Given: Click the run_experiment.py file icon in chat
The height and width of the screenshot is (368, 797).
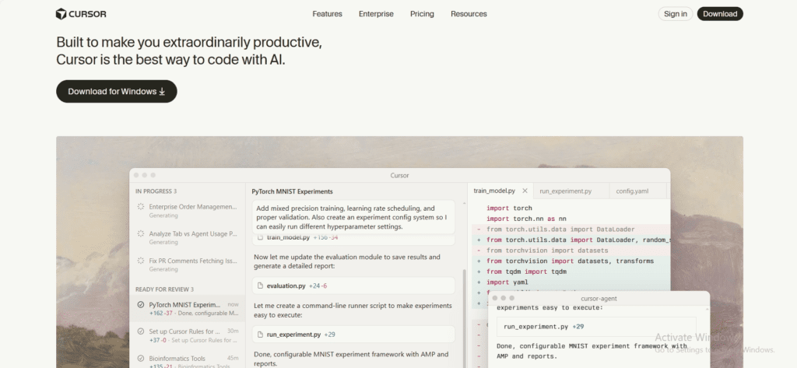Looking at the screenshot, I should point(260,335).
